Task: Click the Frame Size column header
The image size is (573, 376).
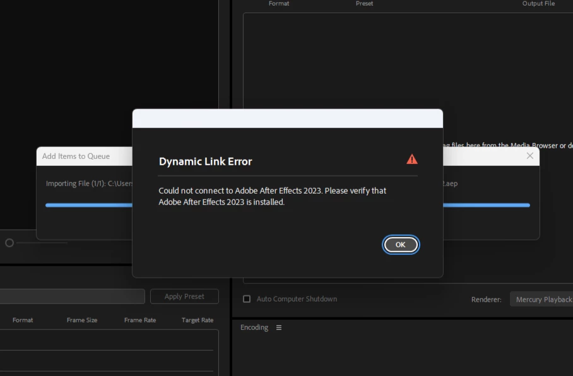Action: pyautogui.click(x=82, y=320)
